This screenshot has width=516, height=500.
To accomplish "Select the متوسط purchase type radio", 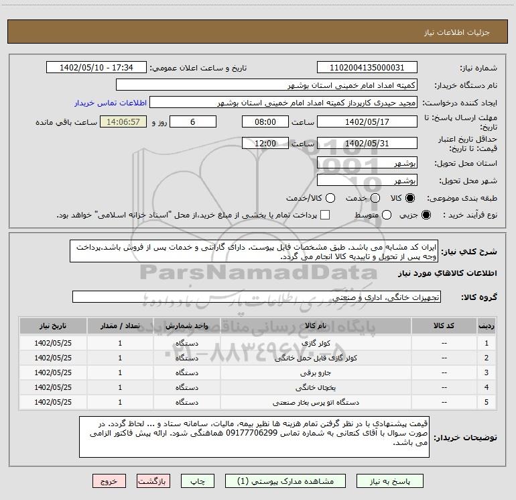I will coord(387,215).
